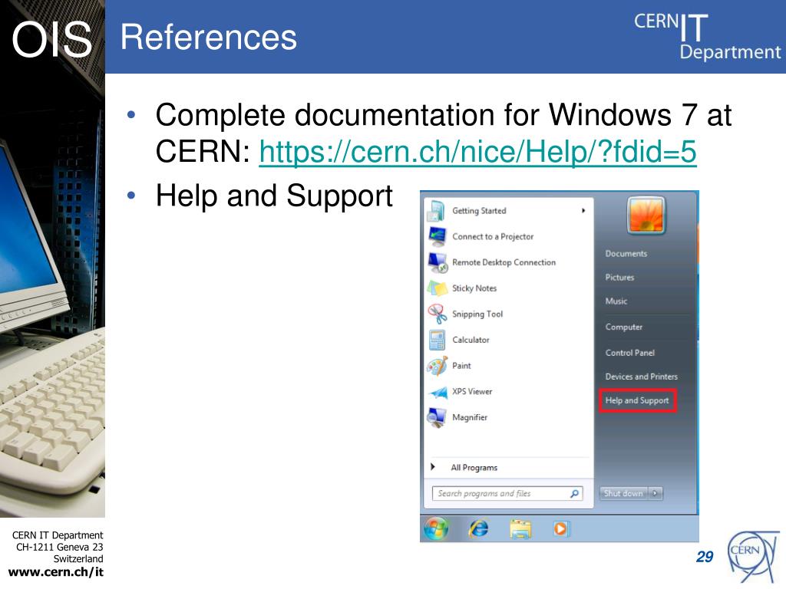786x589 pixels.
Task: Click the Search programs and files field
Action: tap(507, 493)
